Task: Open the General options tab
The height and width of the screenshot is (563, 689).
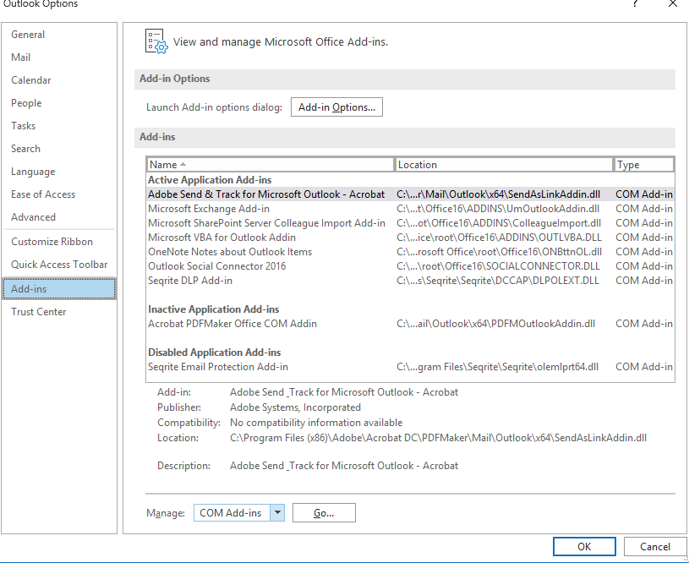Action: [x=28, y=35]
